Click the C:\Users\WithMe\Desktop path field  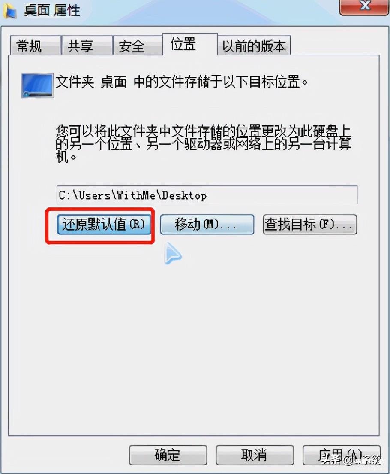click(207, 195)
